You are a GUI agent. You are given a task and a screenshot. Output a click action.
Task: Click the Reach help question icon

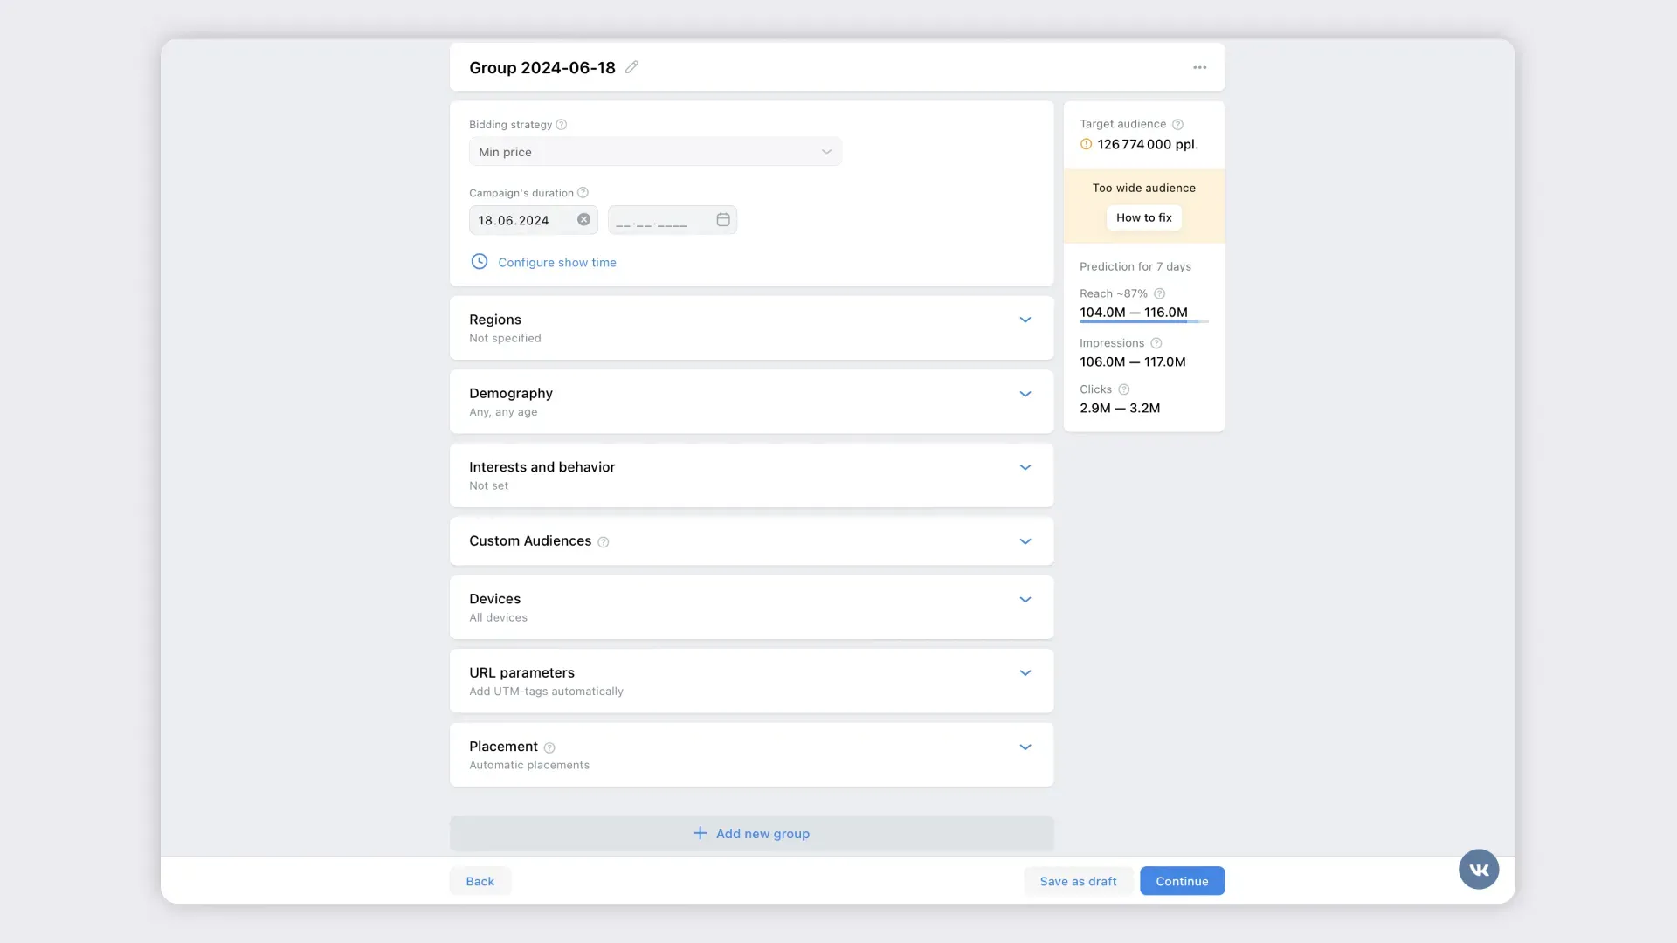click(x=1159, y=294)
